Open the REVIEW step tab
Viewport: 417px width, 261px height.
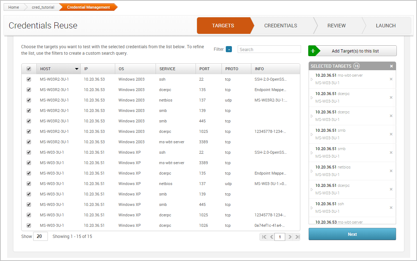click(x=336, y=26)
